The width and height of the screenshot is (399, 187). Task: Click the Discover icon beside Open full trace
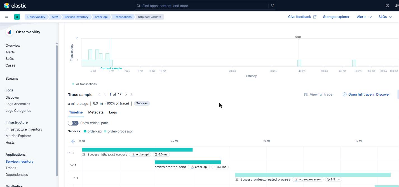click(x=344, y=94)
